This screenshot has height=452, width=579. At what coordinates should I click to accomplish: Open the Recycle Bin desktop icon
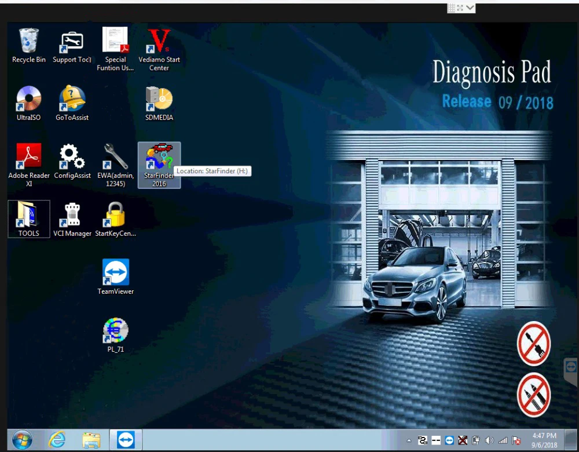[x=29, y=46]
